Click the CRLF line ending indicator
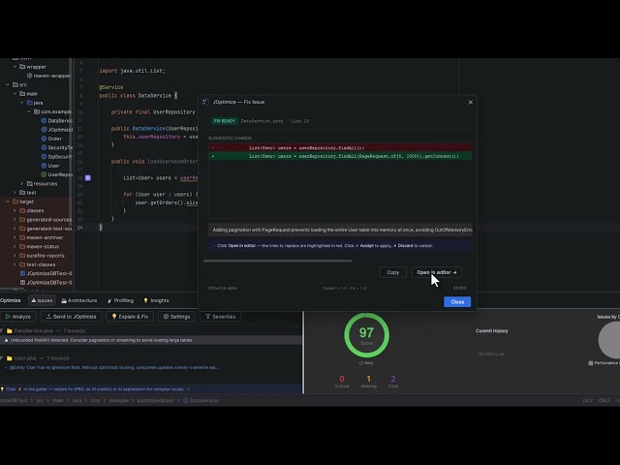Viewport: 620px width, 465px height. 604,400
